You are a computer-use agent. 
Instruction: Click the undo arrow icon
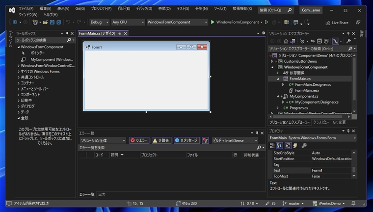68,22
